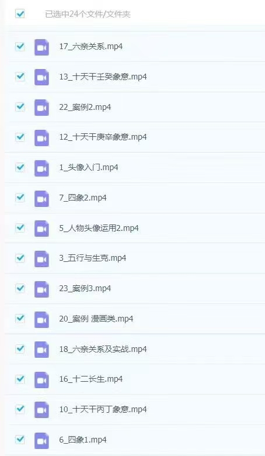Uncheck checkbox for 18_六亲关系及实战.mp4
Screen dimensions: 265x456
tap(20, 348)
